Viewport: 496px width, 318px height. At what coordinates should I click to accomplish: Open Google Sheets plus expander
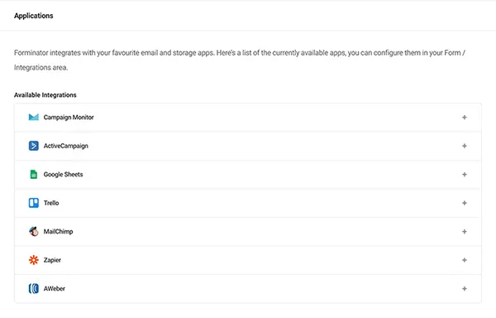click(465, 174)
